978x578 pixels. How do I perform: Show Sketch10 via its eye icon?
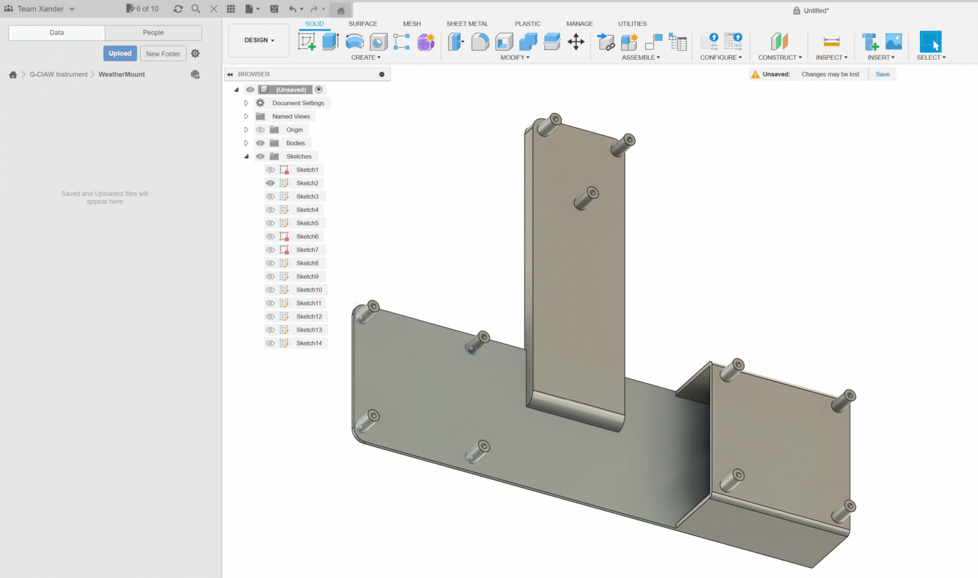point(270,290)
